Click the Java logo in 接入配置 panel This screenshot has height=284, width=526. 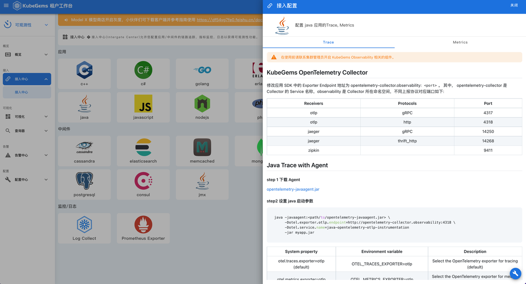coord(282,25)
